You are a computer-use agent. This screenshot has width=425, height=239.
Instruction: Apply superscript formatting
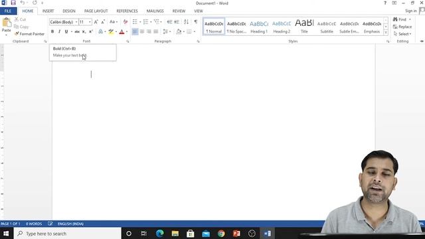coord(91,32)
